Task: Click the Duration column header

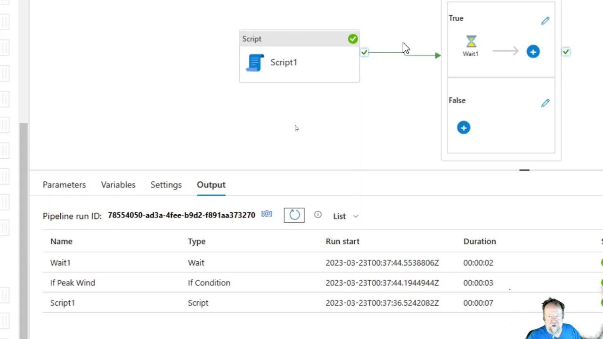Action: tap(480, 242)
